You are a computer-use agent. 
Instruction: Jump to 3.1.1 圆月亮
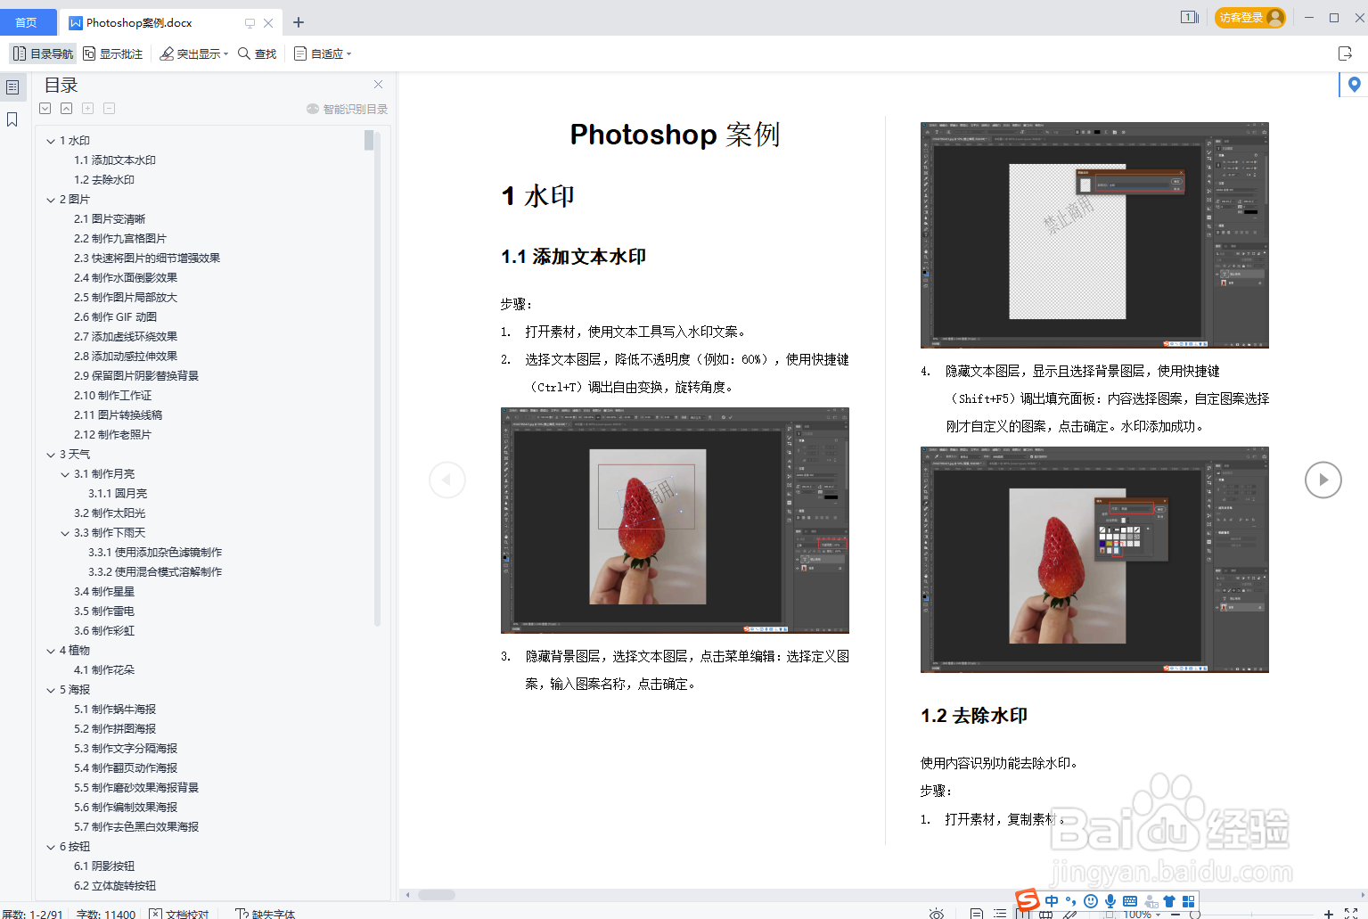click(118, 494)
